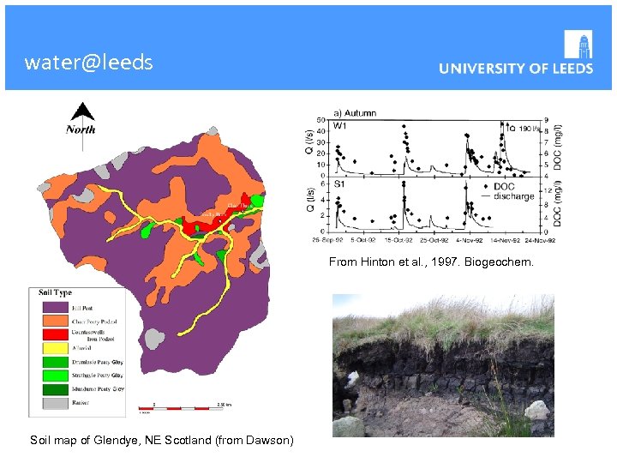This screenshot has width=617, height=463.
Task: Click the 5-Oct-92 date axis label
Action: 362,240
